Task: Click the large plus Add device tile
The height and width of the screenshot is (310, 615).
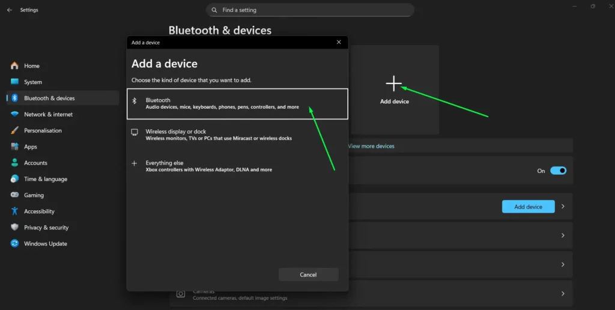Action: pyautogui.click(x=394, y=90)
